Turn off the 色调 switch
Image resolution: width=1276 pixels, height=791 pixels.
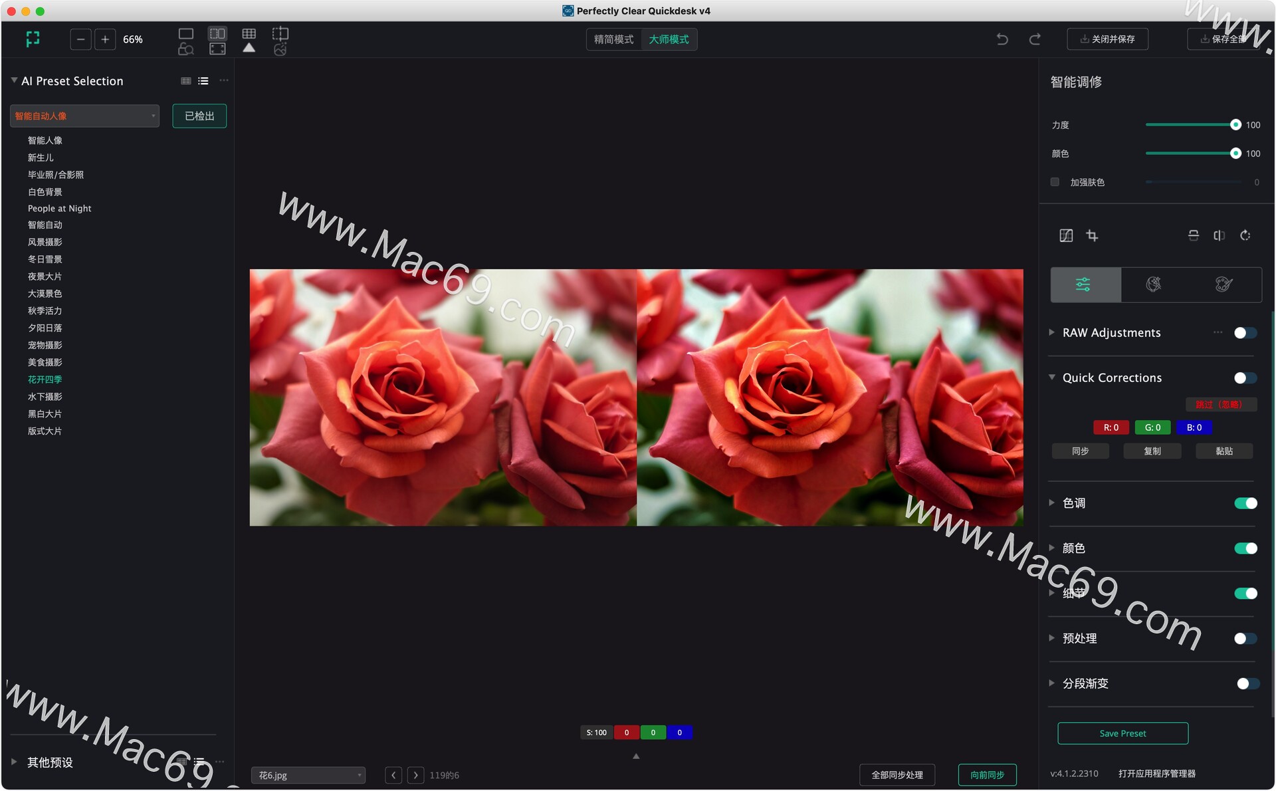pyautogui.click(x=1245, y=503)
